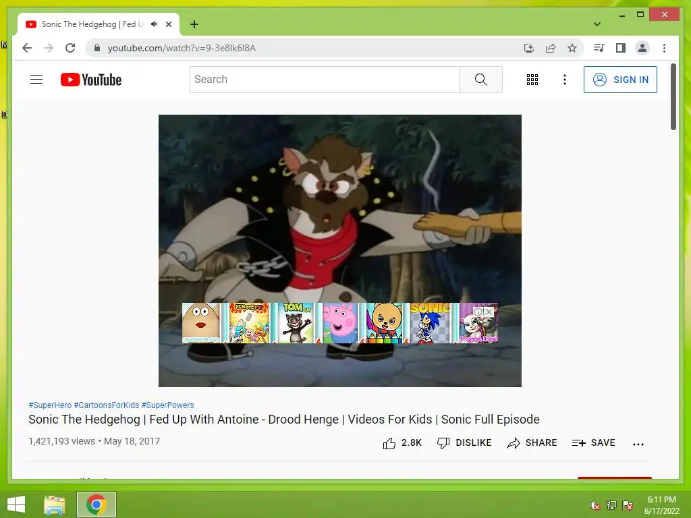Viewport: 691px width, 518px height.
Task: Click the DISLIKE button
Action: pos(464,442)
